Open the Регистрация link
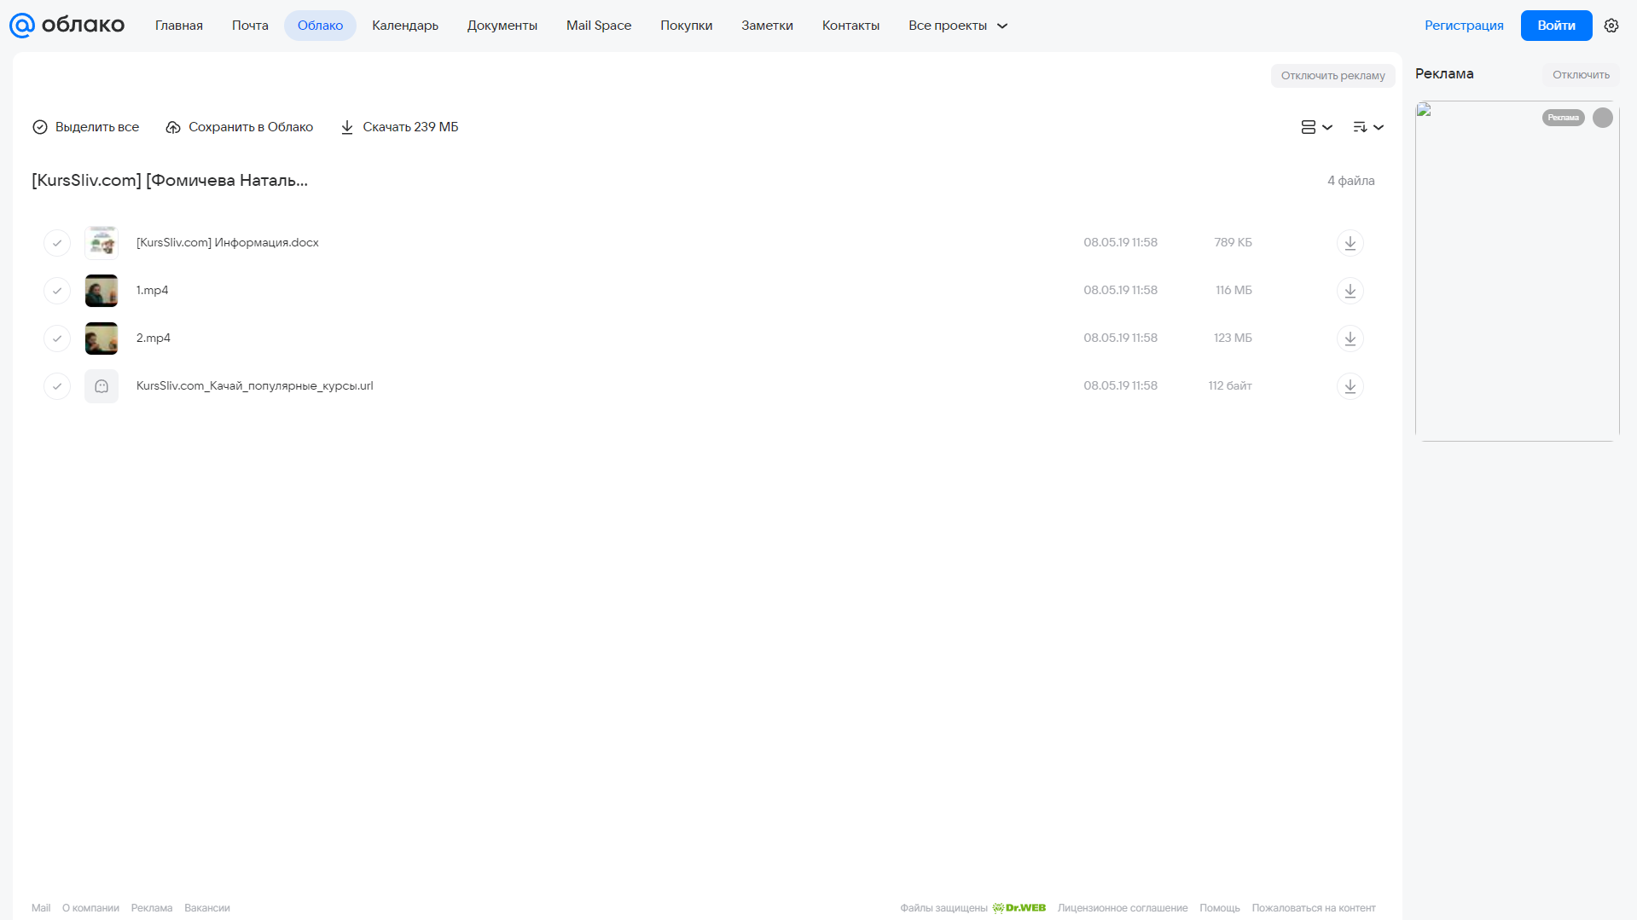1637x920 pixels. [x=1464, y=26]
